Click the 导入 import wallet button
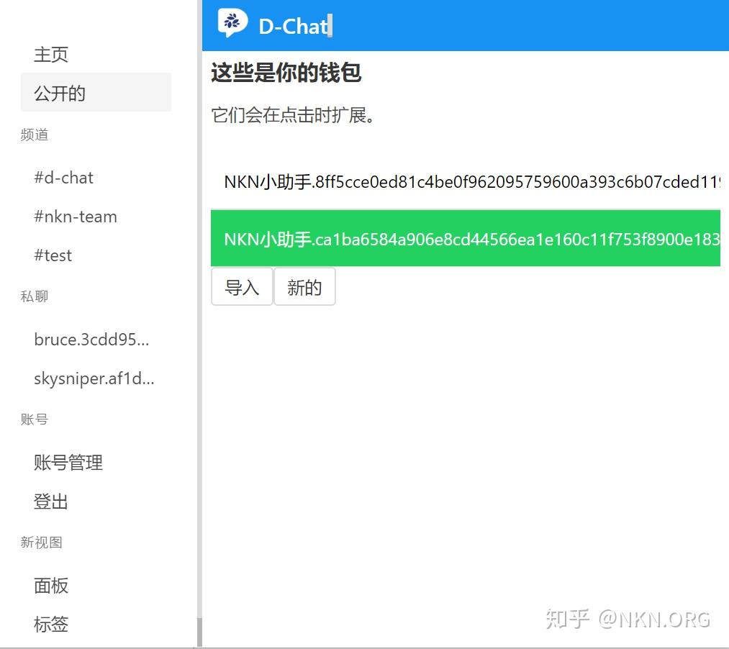729x649 pixels. click(242, 286)
